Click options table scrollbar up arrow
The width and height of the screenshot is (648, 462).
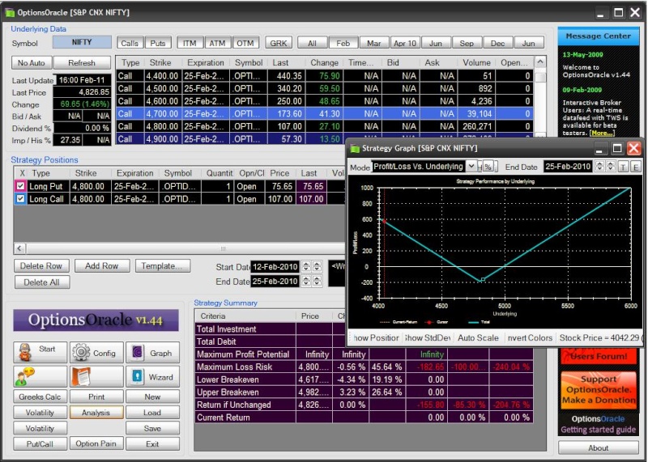[540, 62]
